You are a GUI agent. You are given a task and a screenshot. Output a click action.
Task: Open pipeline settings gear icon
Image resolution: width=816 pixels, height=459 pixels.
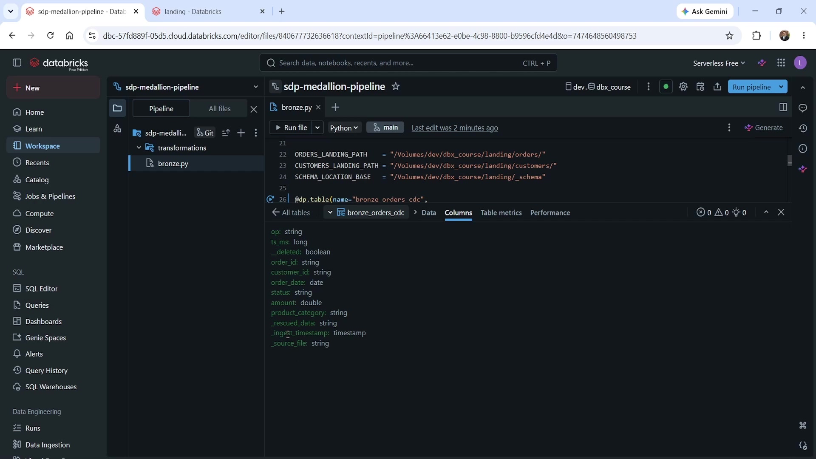pos(683,87)
